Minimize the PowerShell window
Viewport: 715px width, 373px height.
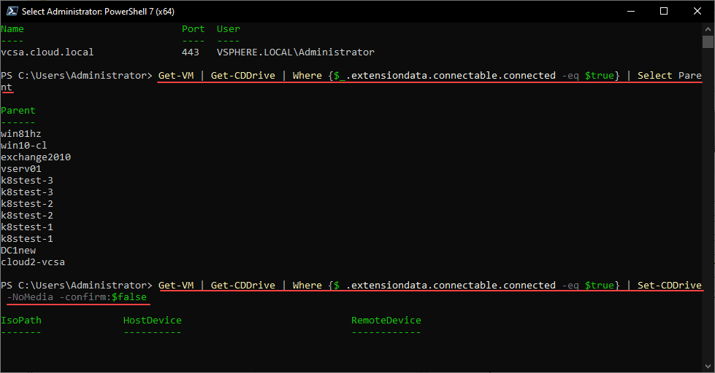pyautogui.click(x=631, y=11)
